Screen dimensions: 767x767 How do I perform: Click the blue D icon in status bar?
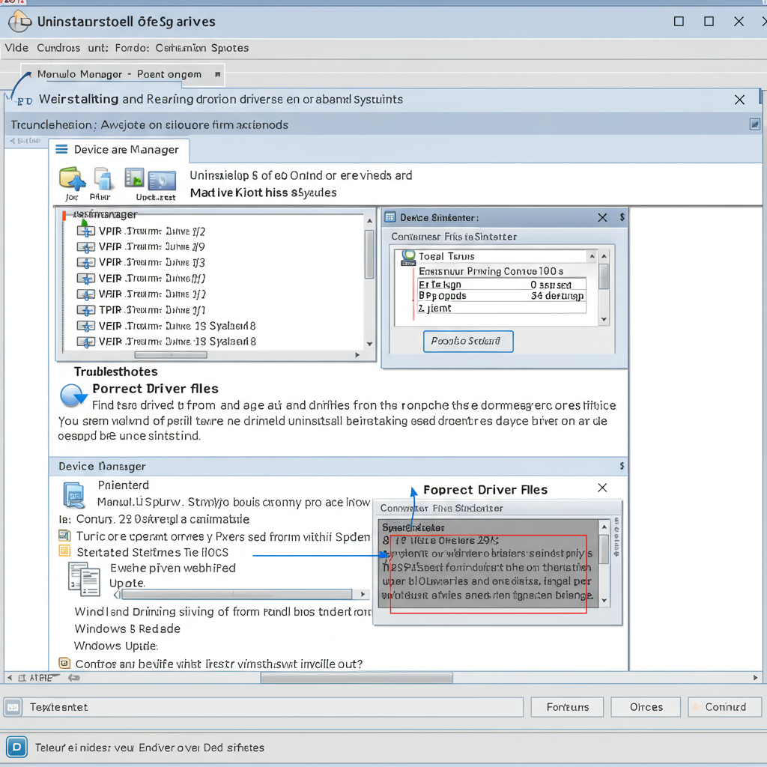coord(16,747)
